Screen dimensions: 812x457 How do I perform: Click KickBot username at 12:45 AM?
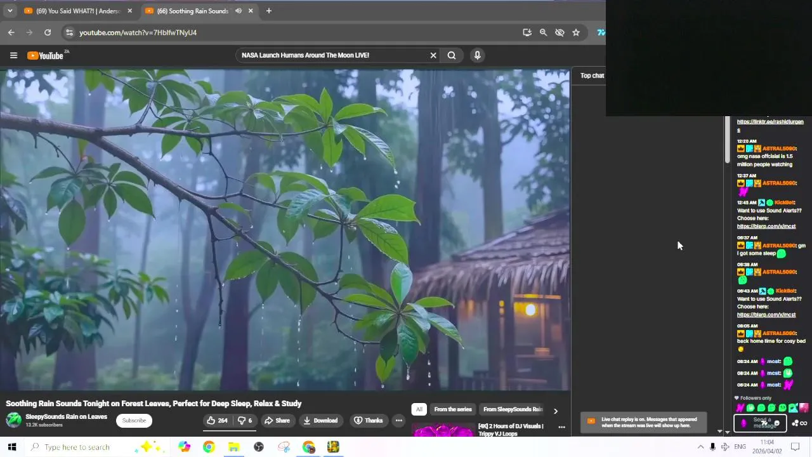click(784, 202)
